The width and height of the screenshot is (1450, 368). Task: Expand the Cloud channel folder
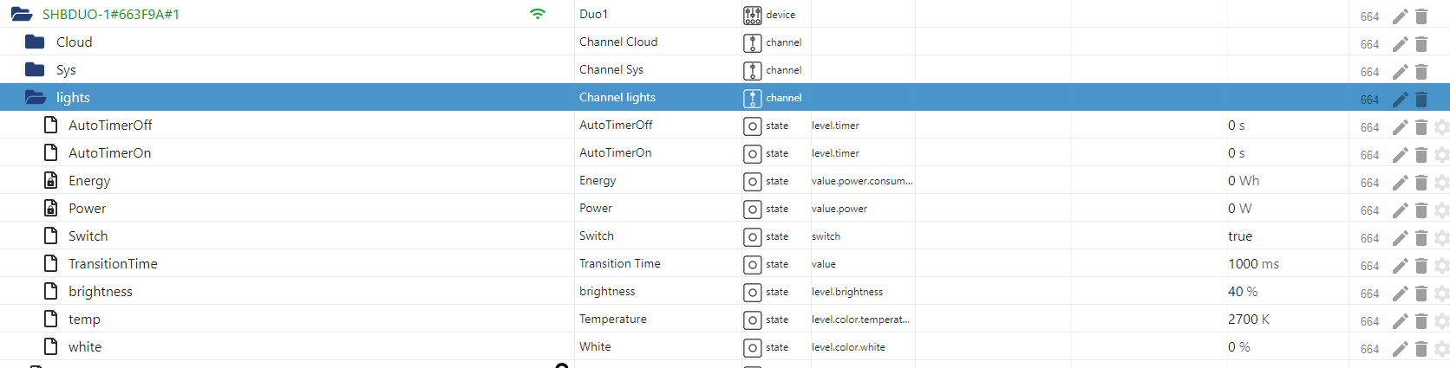tap(35, 42)
